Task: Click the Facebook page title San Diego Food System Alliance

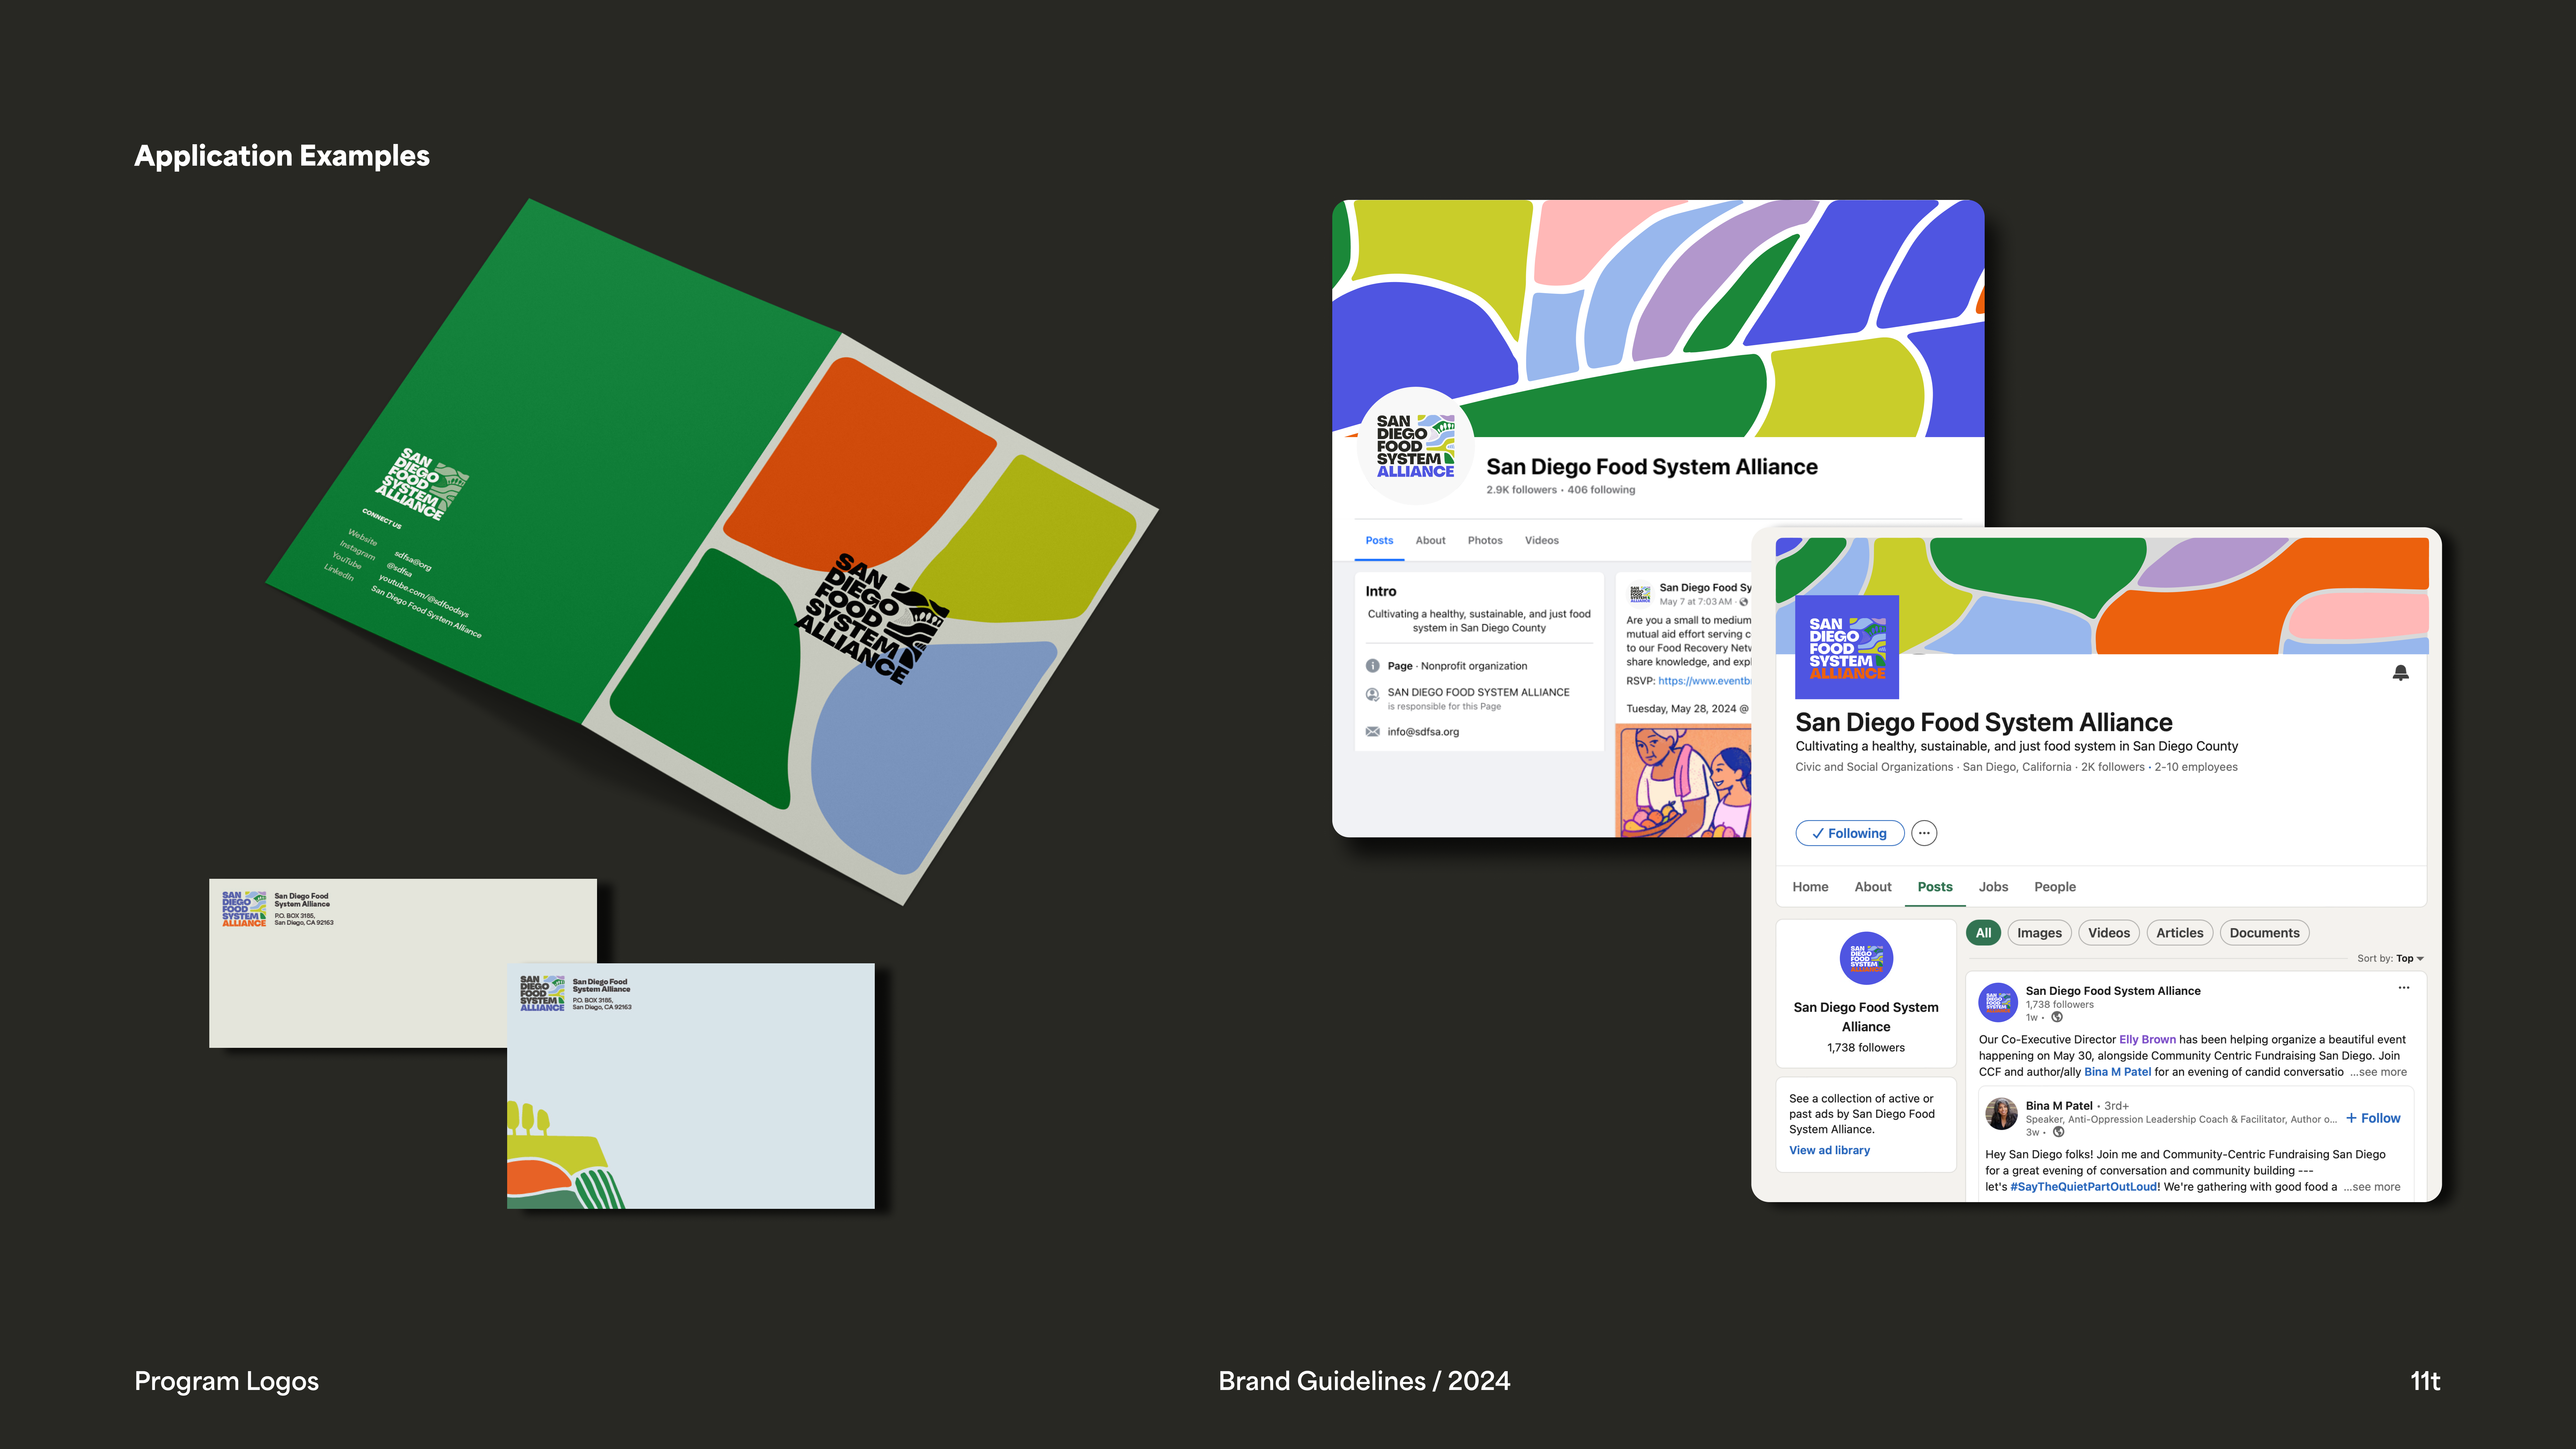Action: point(1652,467)
